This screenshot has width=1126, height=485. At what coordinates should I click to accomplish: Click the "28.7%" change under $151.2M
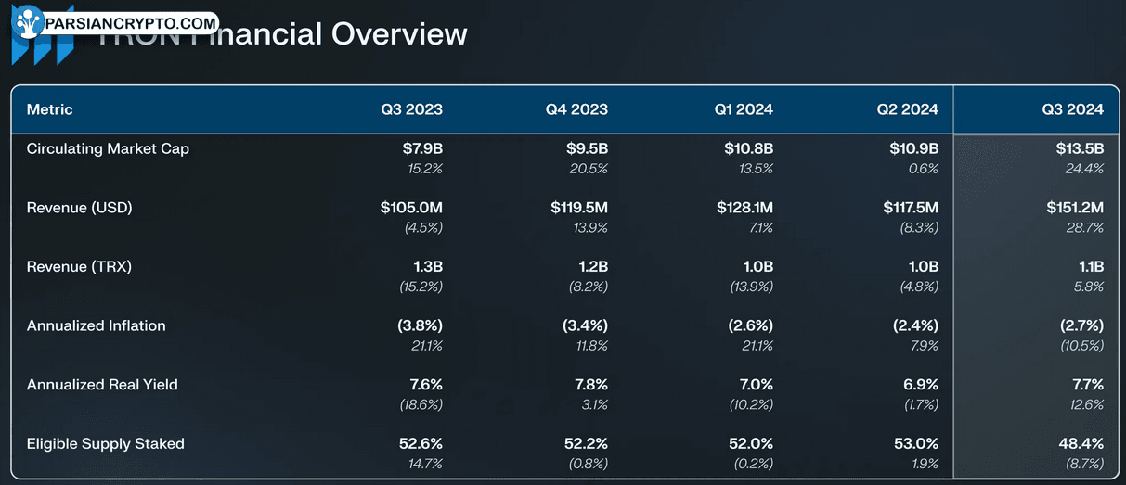[1086, 228]
